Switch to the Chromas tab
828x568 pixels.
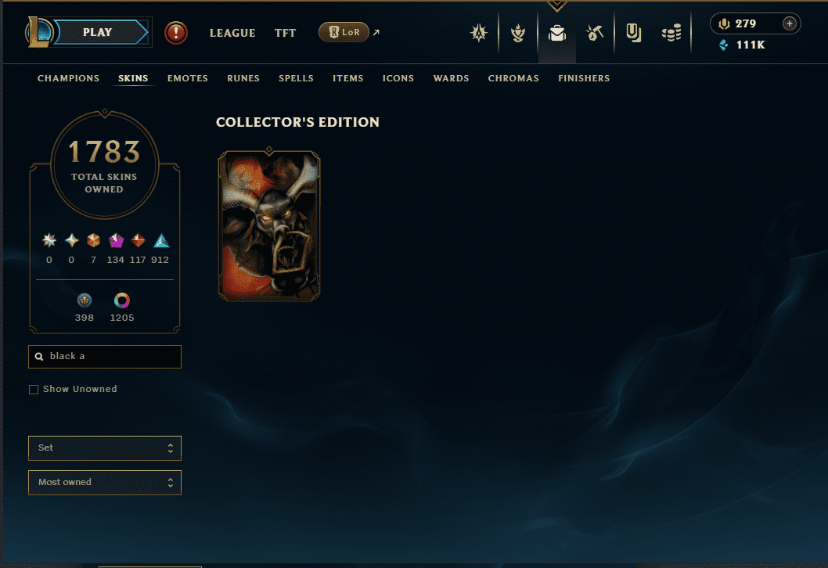click(513, 78)
